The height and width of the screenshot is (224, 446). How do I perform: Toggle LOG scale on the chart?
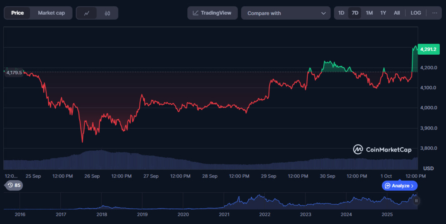(x=416, y=13)
